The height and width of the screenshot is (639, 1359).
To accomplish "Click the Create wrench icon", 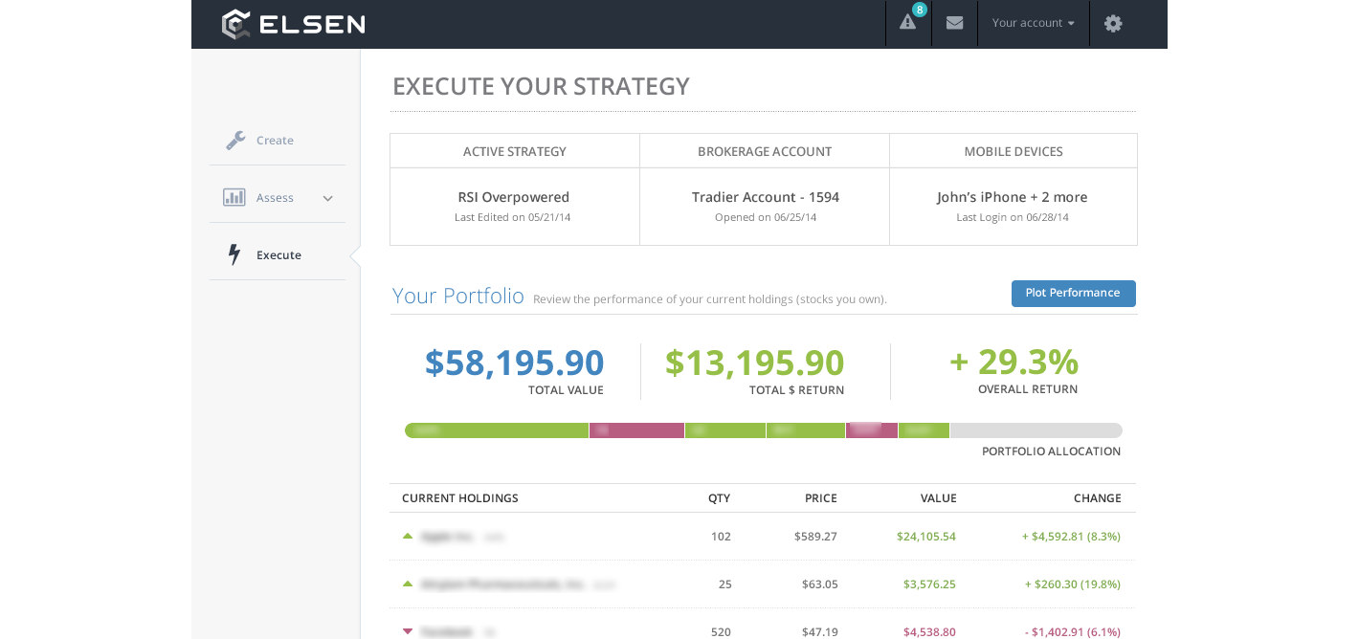I will pos(235,140).
